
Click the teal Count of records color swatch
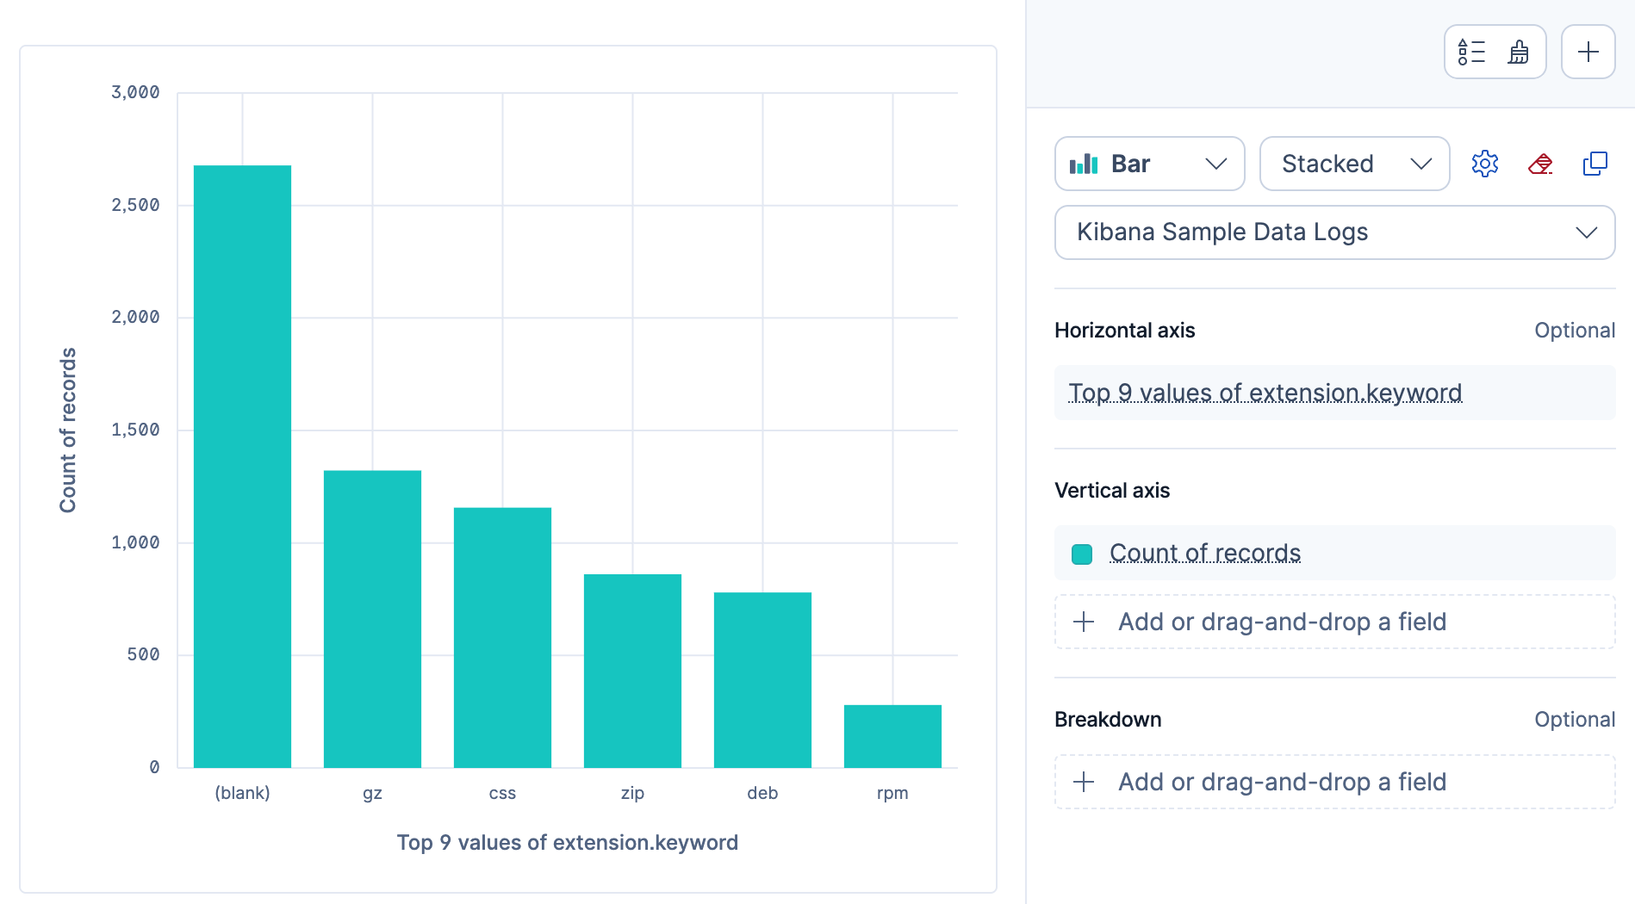(1082, 554)
